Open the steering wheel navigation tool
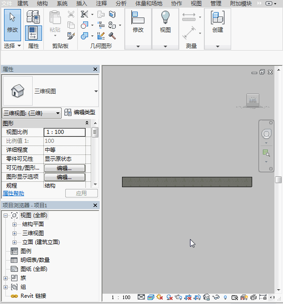 266,134
